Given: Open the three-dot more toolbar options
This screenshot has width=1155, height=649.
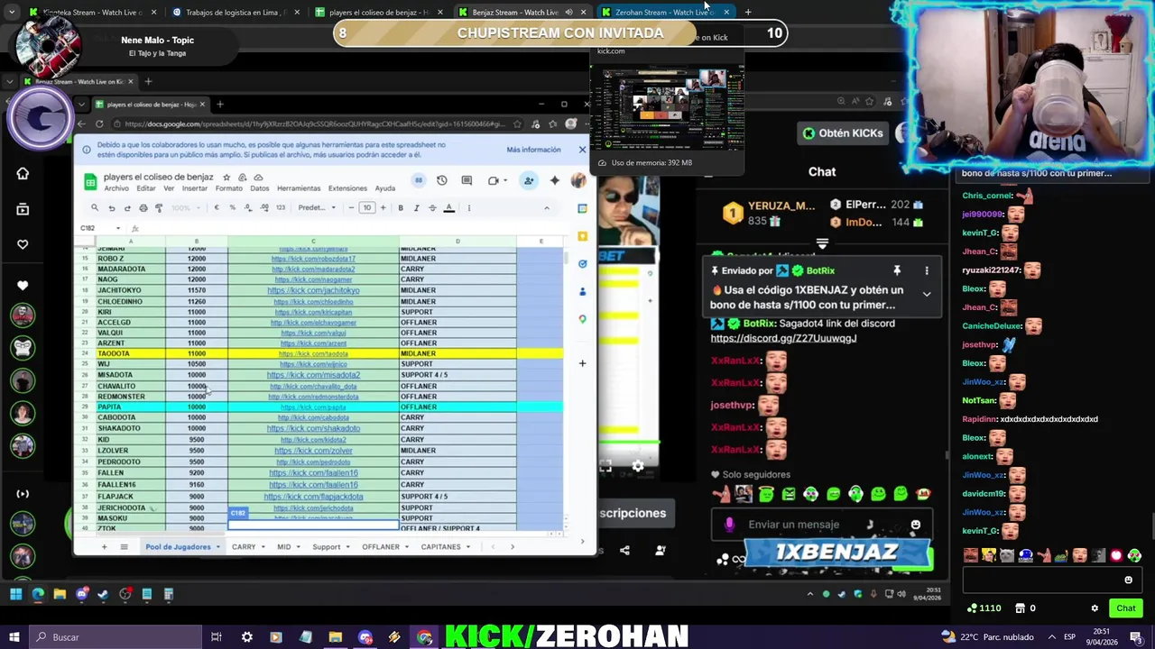Looking at the screenshot, I should [468, 208].
